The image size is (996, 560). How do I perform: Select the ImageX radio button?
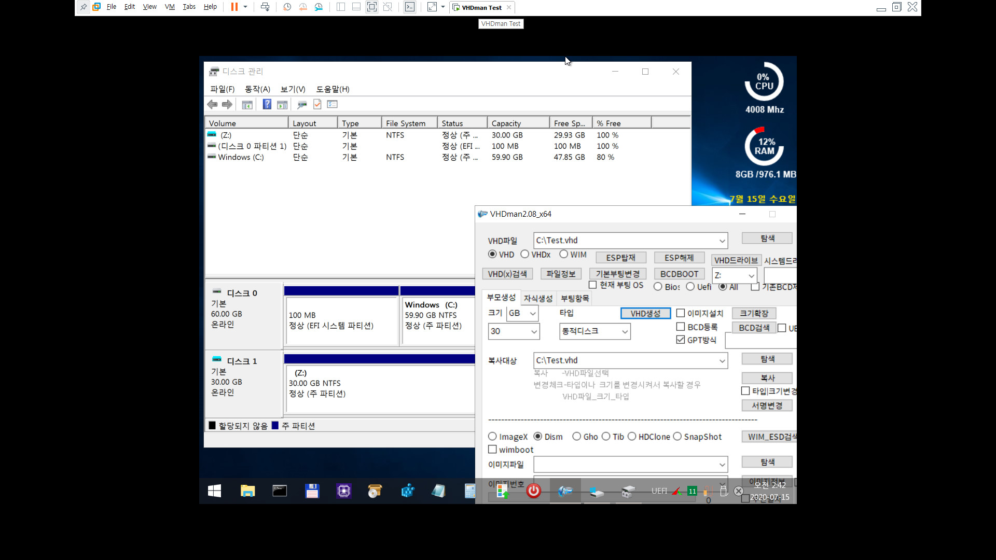(493, 437)
